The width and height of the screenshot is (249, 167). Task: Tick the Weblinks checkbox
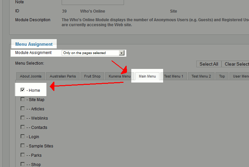coord(23,118)
